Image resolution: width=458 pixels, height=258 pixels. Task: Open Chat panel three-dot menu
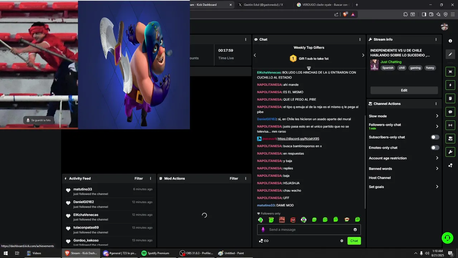point(360,39)
